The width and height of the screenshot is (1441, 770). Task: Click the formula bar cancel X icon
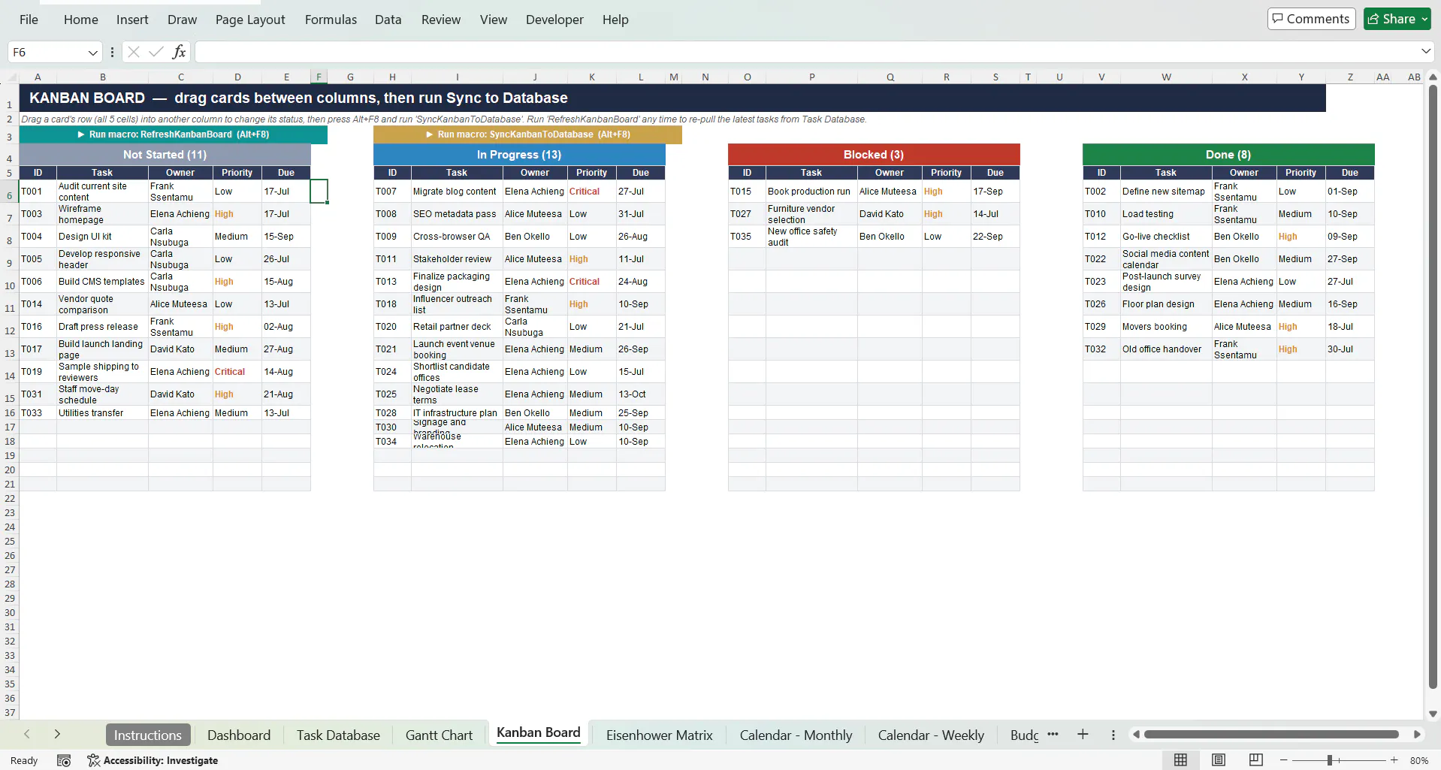134,52
